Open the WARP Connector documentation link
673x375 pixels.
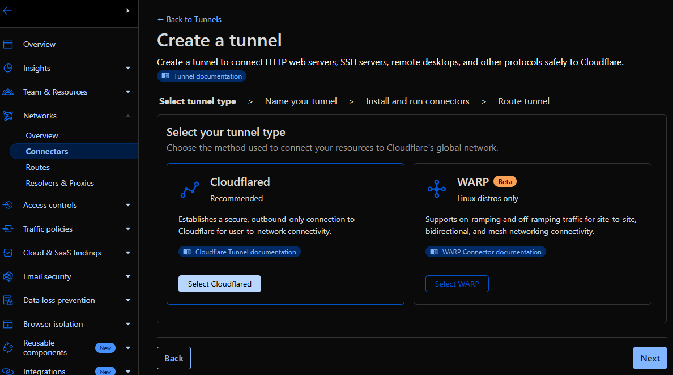pyautogui.click(x=485, y=252)
